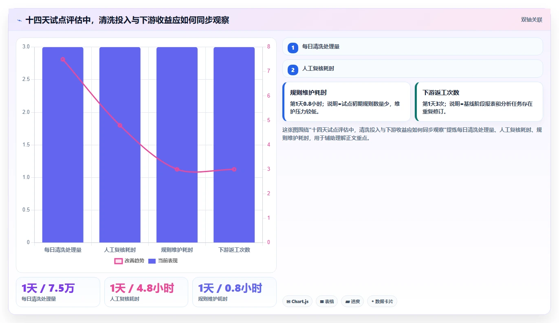Open the 人工复核耗时 list item
This screenshot has width=559, height=323.
[413, 68]
